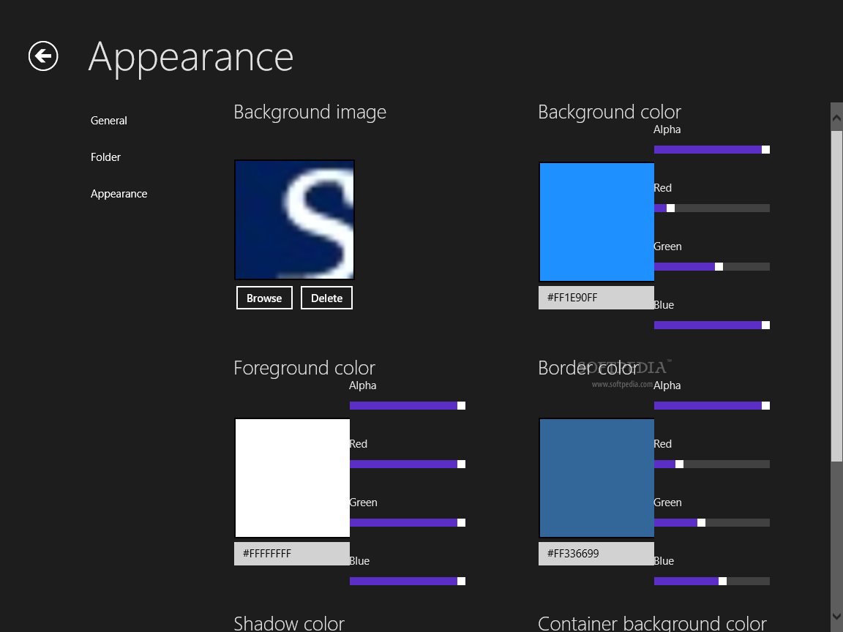
Task: Click the Background color blue swatch
Action: coord(596,222)
